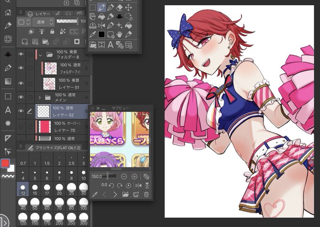Click the house icon in left sidebar

click(x=8, y=12)
